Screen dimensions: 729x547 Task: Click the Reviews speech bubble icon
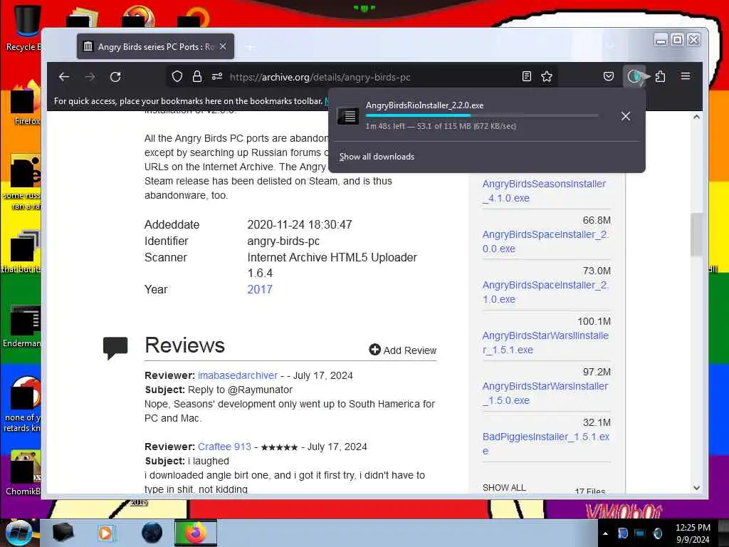pos(115,348)
